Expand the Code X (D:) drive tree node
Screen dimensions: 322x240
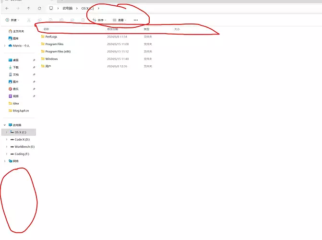7,139
